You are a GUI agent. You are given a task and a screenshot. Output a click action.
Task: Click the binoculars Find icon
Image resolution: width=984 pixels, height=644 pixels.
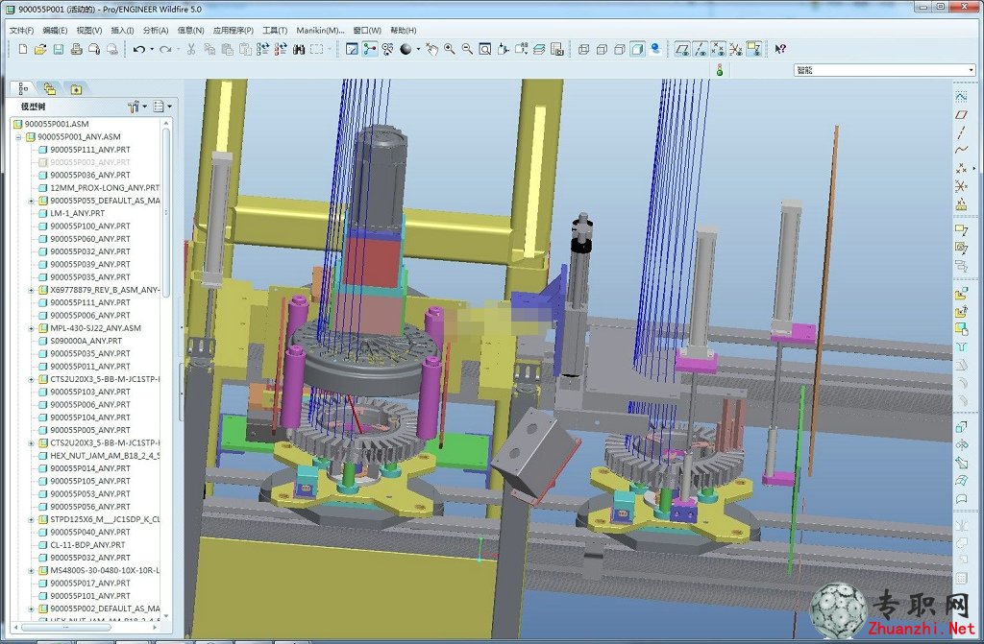coord(299,49)
